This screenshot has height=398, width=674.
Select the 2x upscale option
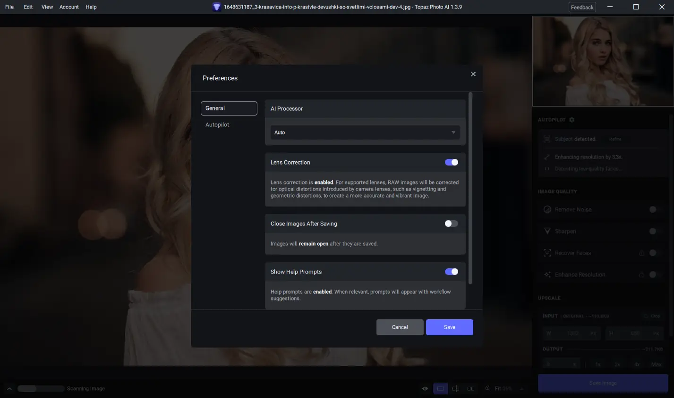[617, 365]
